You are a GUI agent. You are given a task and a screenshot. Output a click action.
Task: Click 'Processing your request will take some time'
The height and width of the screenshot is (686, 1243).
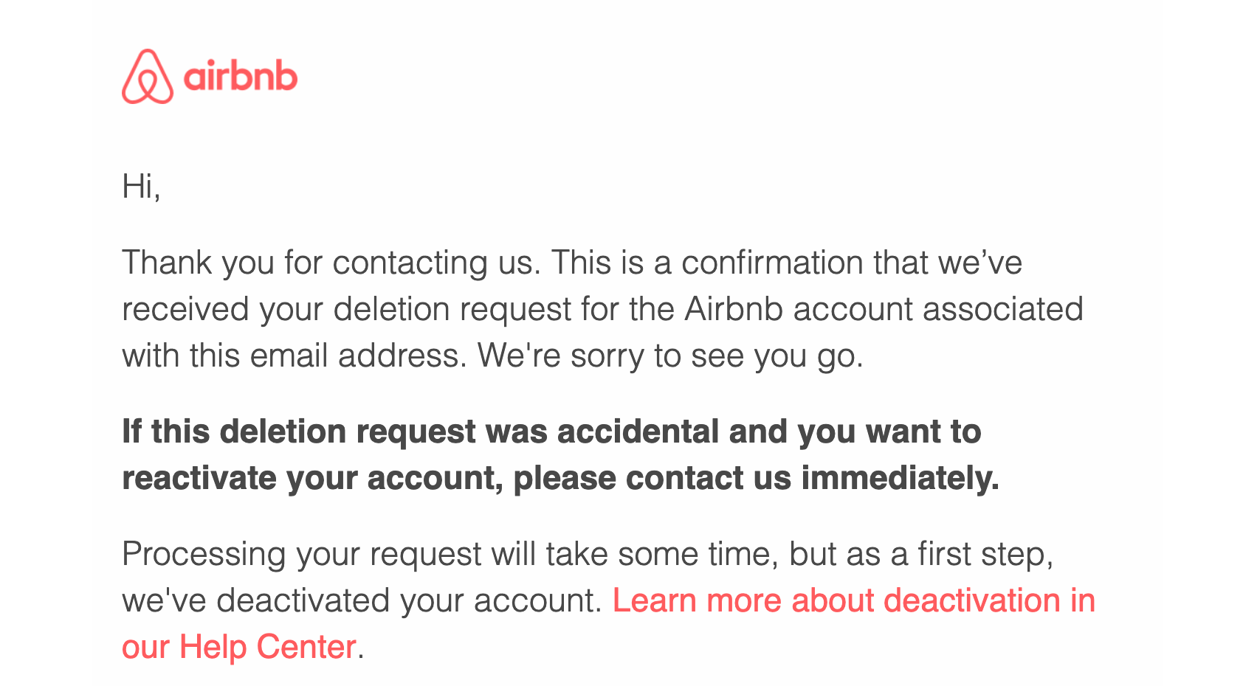point(450,554)
